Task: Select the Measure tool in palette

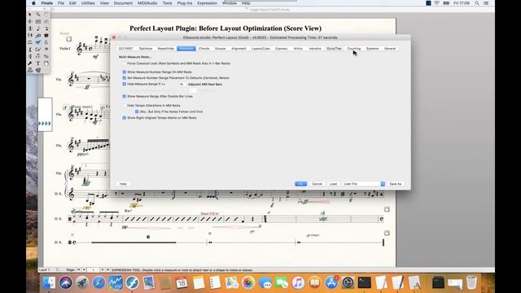Action: click(x=38, y=21)
